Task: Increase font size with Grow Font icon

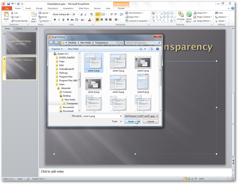Action: click(x=81, y=15)
